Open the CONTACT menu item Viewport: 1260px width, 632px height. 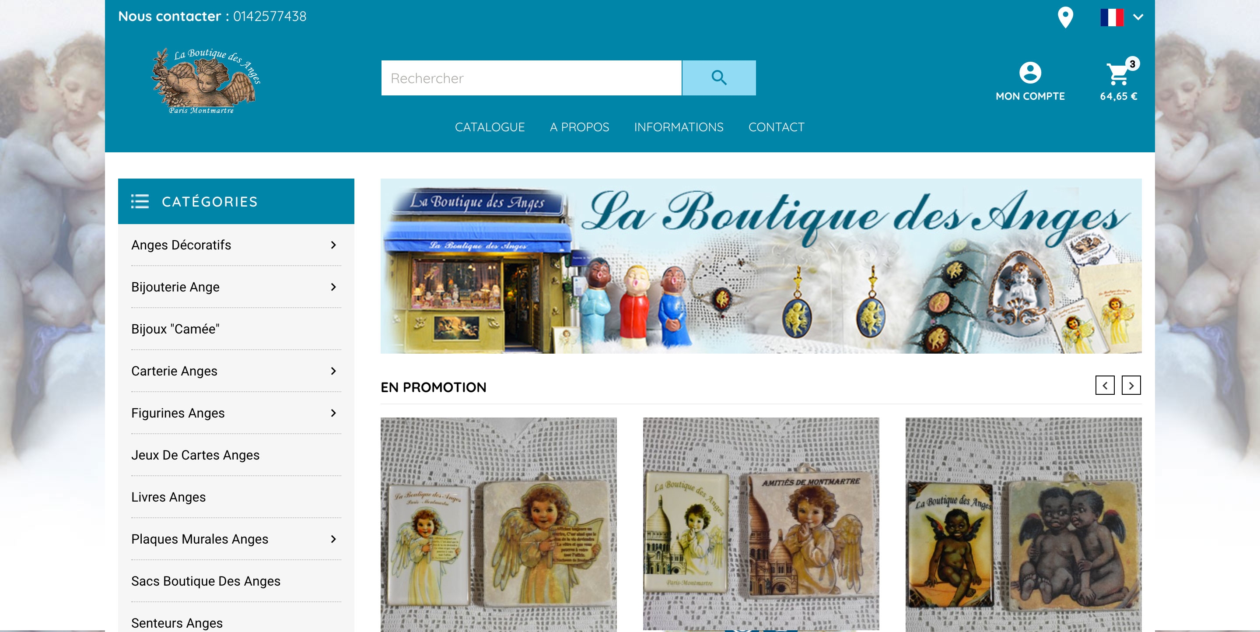pyautogui.click(x=776, y=127)
